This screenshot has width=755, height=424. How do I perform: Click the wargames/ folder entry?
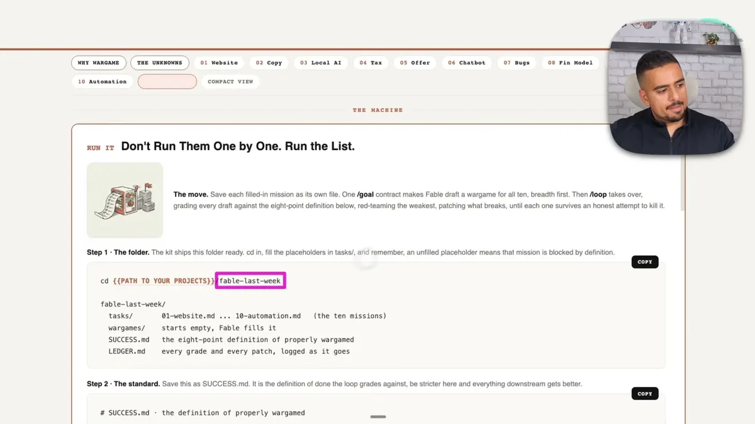(x=126, y=328)
